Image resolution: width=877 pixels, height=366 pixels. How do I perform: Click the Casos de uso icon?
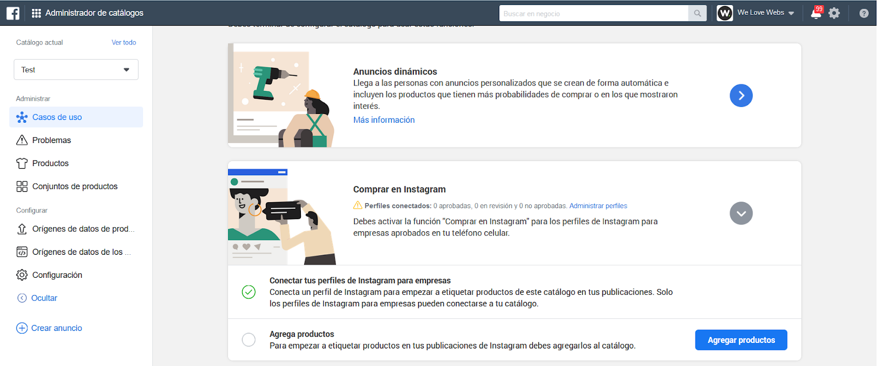22,117
